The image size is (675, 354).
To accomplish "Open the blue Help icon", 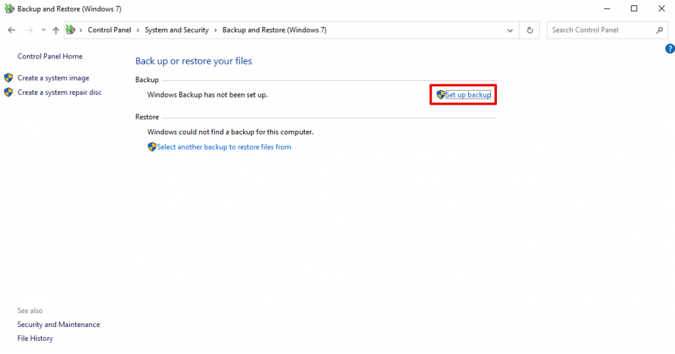I will [670, 49].
